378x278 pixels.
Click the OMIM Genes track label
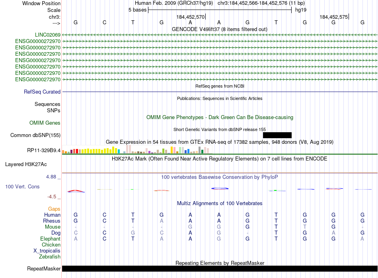click(x=45, y=123)
